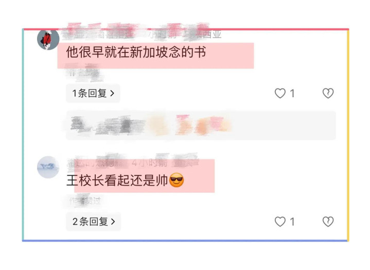The image size is (370, 270).
Task: Tap the like count beside 新加坡 comment heart
Action: (x=292, y=94)
